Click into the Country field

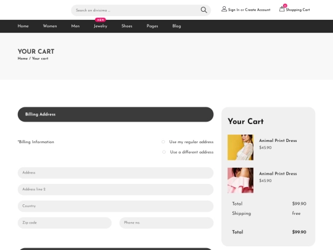pos(115,206)
